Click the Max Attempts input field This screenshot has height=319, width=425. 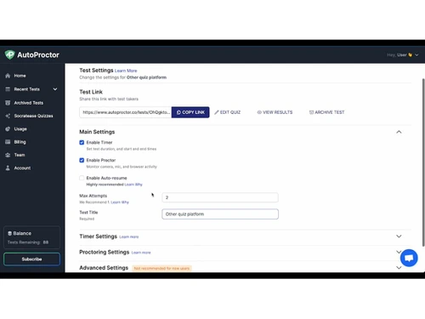220,197
